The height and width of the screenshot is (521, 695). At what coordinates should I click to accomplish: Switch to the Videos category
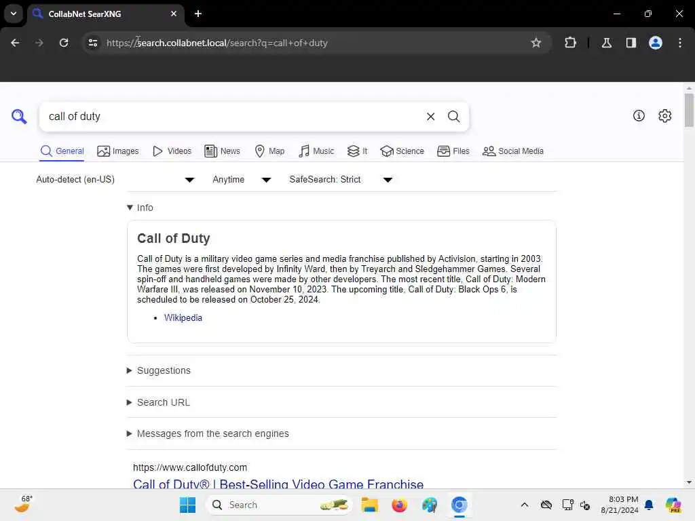pos(172,151)
